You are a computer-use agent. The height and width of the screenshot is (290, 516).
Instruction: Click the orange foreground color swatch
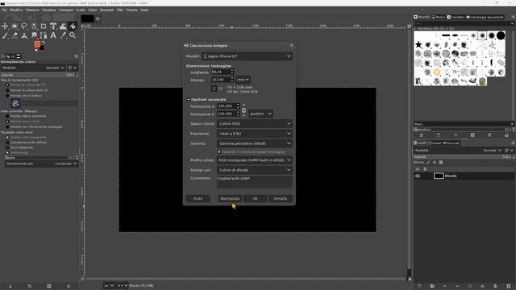click(37, 44)
